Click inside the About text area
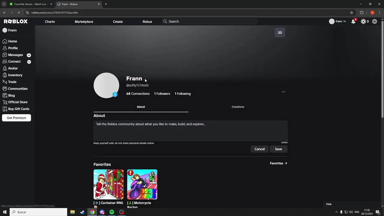The width and height of the screenshot is (384, 216). click(x=190, y=131)
